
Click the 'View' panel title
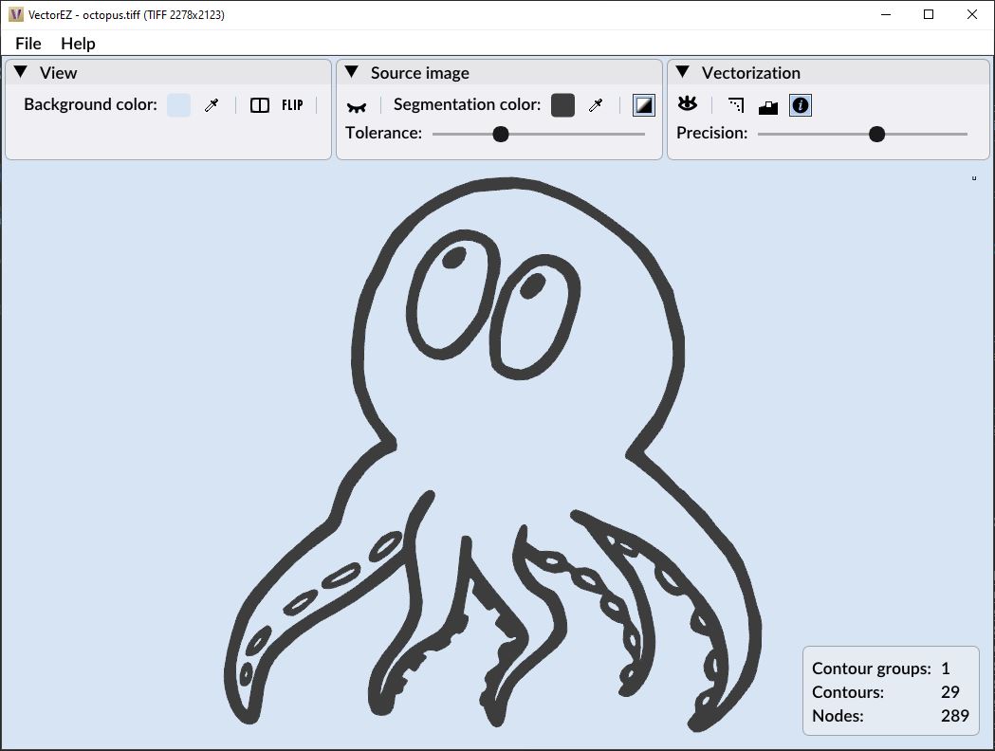[59, 73]
